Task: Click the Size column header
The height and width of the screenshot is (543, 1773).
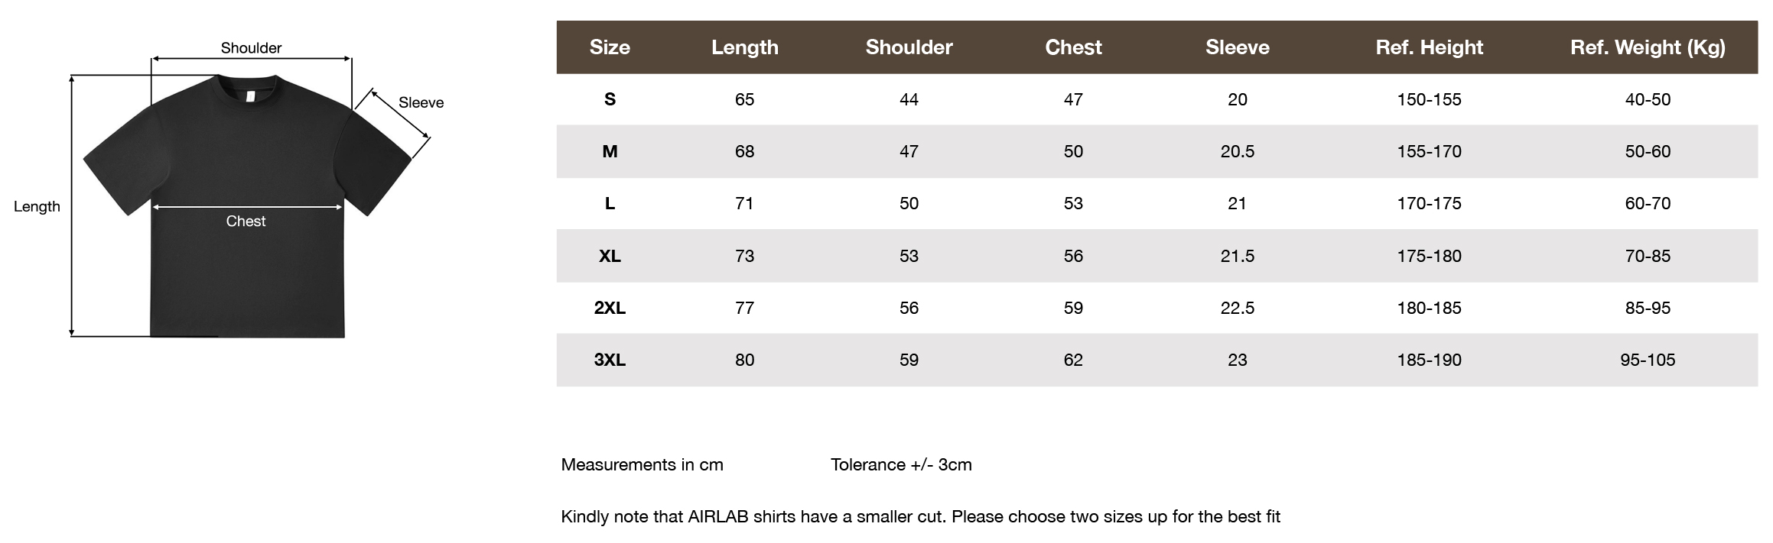Action: pos(610,47)
